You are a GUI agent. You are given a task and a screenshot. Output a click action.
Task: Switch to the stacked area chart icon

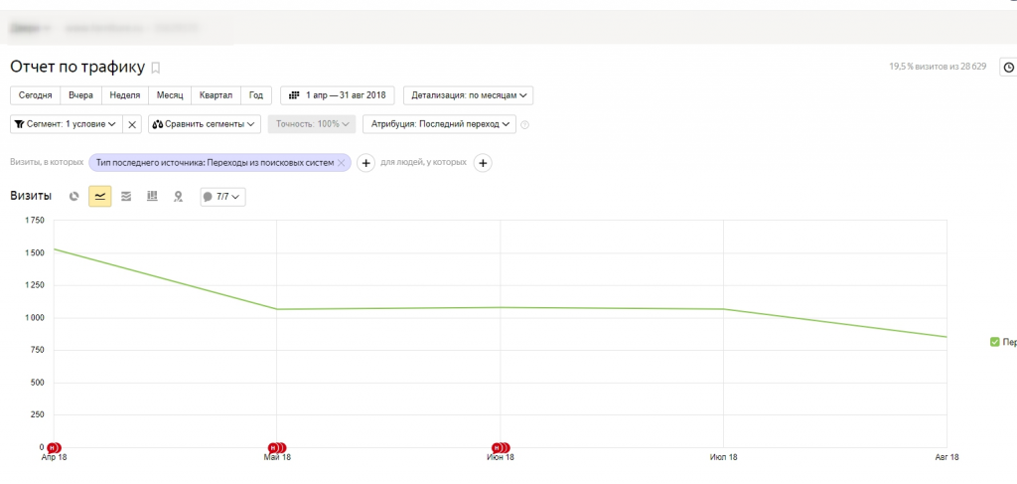pyautogui.click(x=126, y=197)
